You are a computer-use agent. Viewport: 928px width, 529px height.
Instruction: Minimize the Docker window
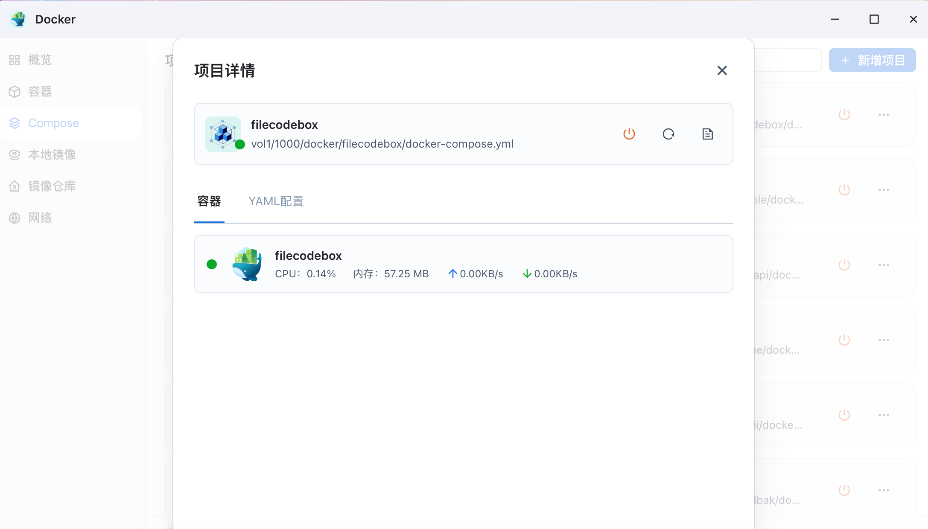click(x=835, y=19)
